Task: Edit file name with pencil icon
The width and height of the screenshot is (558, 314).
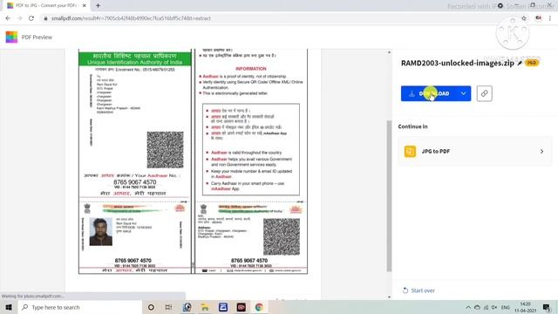Action: (x=520, y=63)
